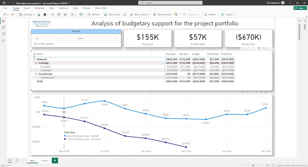The image size is (308, 167).
Task: Drill up in the matrix visual header
Action: [x=243, y=49]
